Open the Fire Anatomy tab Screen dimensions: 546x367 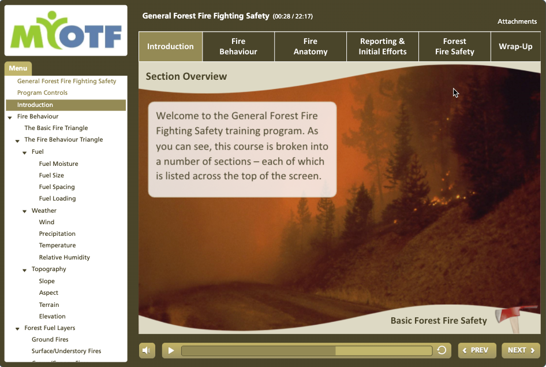click(x=311, y=46)
